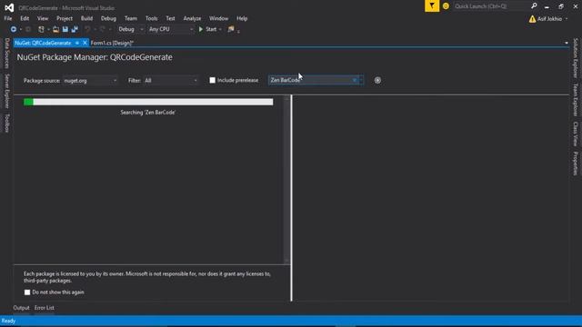Expand the Start button dropdown arrow
Viewport: 582px width, 327px height.
tap(220, 29)
